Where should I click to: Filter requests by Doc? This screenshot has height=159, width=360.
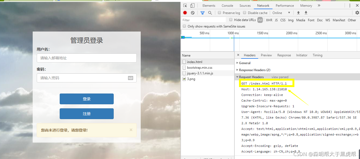[320, 20]
